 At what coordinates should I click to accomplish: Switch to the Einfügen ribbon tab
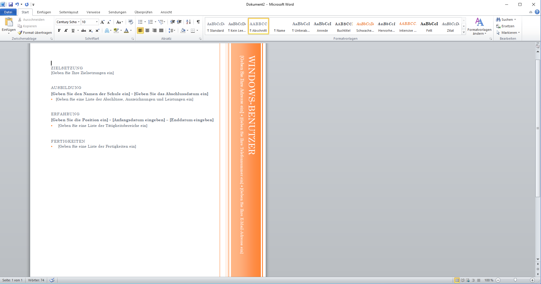pyautogui.click(x=44, y=12)
